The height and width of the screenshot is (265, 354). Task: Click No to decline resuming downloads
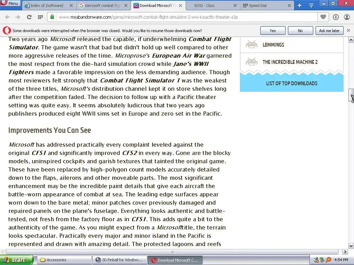[300, 31]
